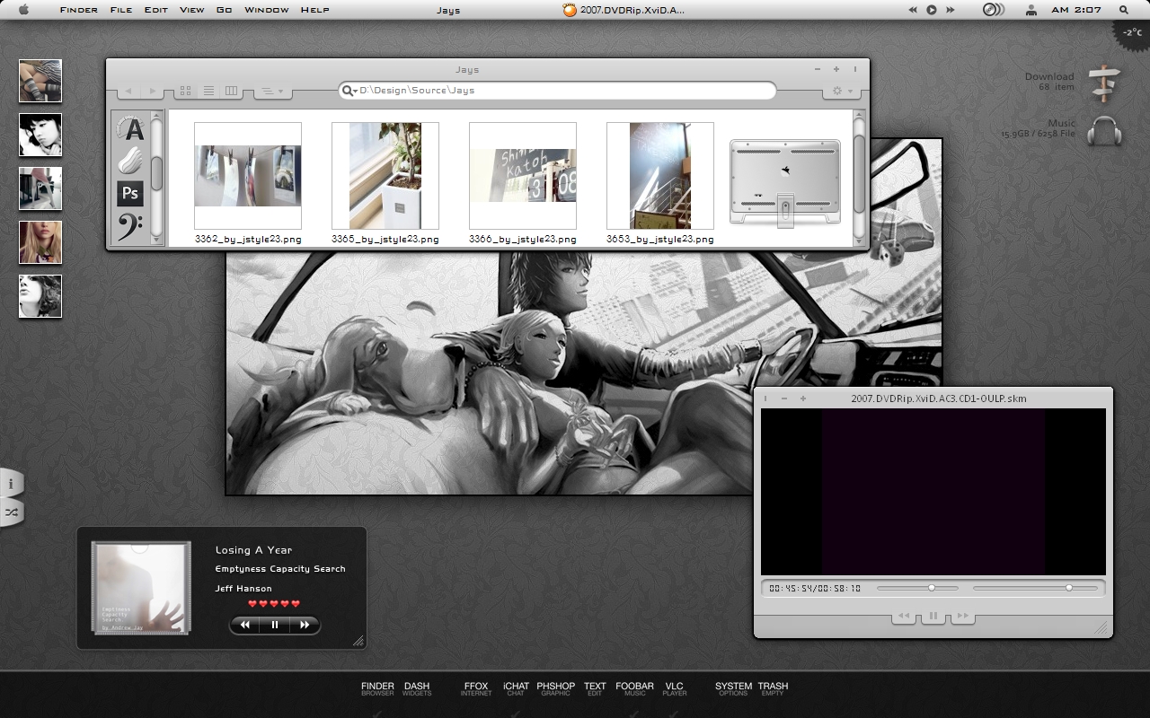This screenshot has height=718, width=1150.
Task: Rewind in the video player window
Action: (905, 617)
